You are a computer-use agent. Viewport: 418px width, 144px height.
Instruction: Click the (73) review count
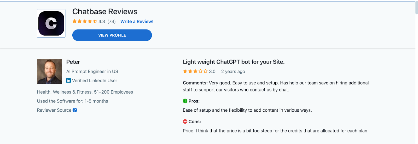point(112,21)
